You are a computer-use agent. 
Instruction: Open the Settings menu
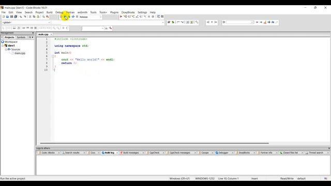coord(142,12)
